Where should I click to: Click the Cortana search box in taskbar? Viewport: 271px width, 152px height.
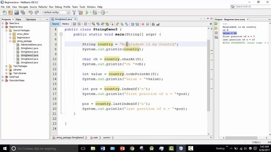(x=44, y=148)
